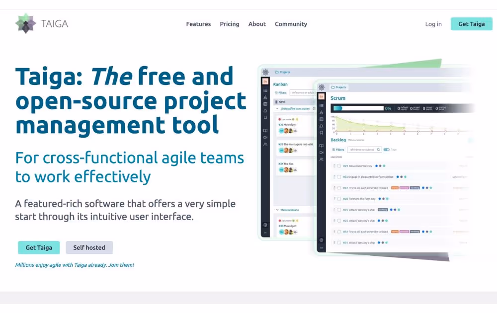Open Projects folder in Scrum window

click(338, 87)
